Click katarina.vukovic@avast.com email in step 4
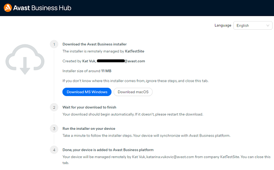 click(170, 157)
